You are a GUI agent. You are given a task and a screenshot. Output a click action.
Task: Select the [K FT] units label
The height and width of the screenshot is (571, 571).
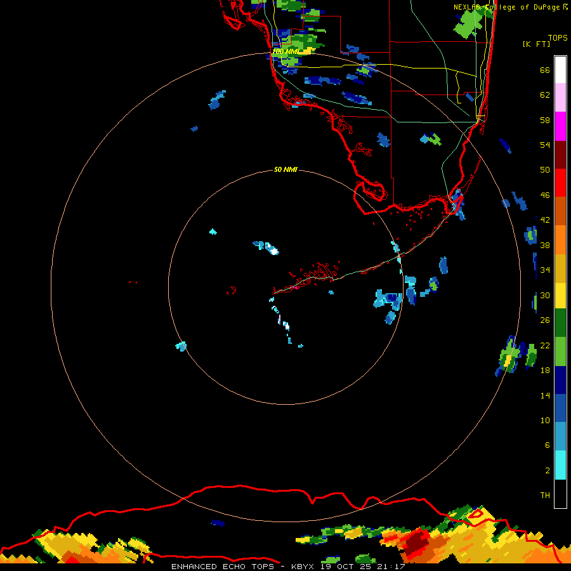tap(536, 44)
